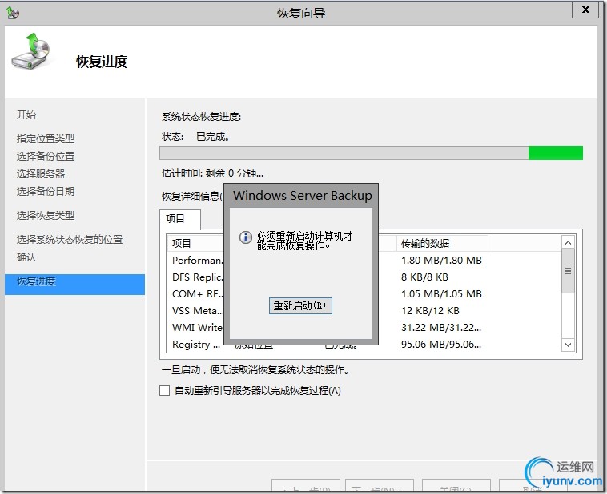Click the green recovery progress bar

[x=371, y=153]
